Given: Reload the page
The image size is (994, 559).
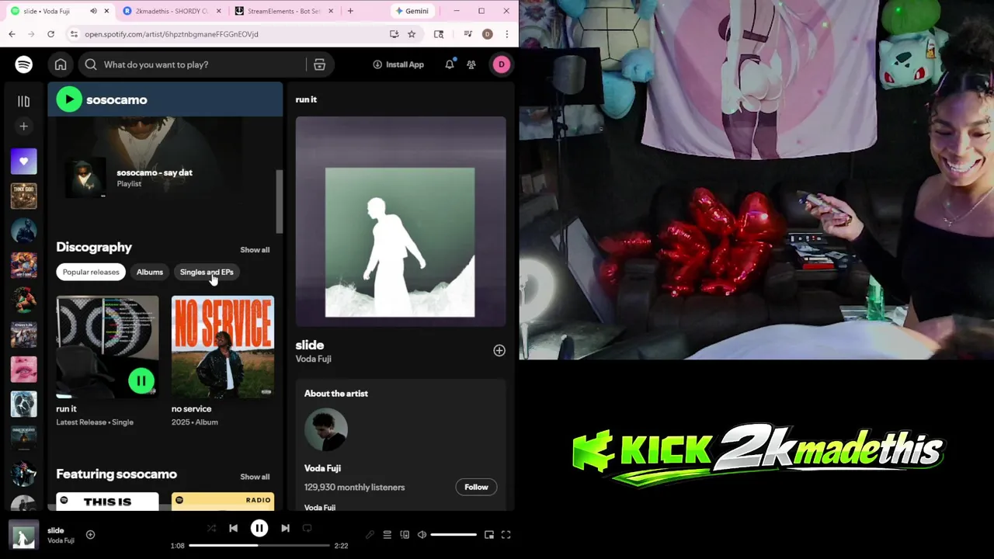Looking at the screenshot, I should [x=50, y=34].
